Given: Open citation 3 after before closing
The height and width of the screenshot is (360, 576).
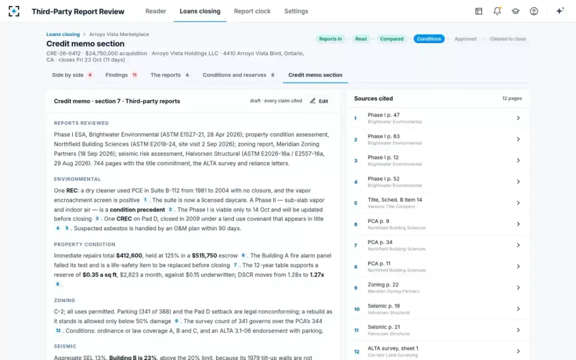Looking at the screenshot, I should (97, 219).
